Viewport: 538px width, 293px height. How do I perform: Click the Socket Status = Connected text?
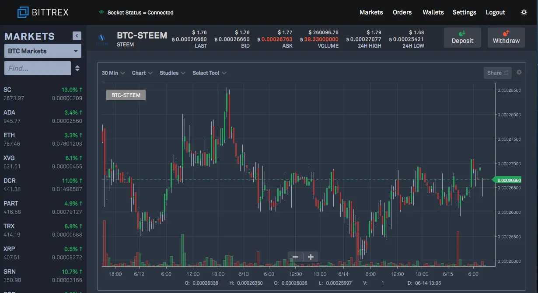(x=140, y=13)
